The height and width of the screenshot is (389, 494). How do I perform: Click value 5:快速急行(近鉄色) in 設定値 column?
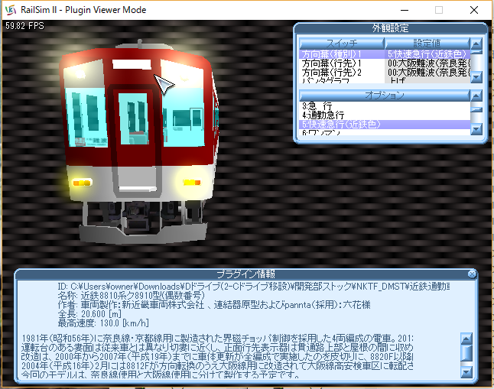tap(427, 54)
